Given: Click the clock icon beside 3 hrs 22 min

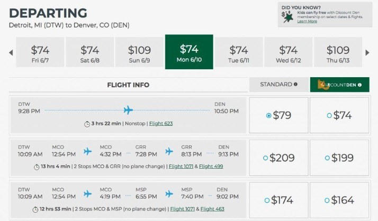Looking at the screenshot, I should coord(87,124).
